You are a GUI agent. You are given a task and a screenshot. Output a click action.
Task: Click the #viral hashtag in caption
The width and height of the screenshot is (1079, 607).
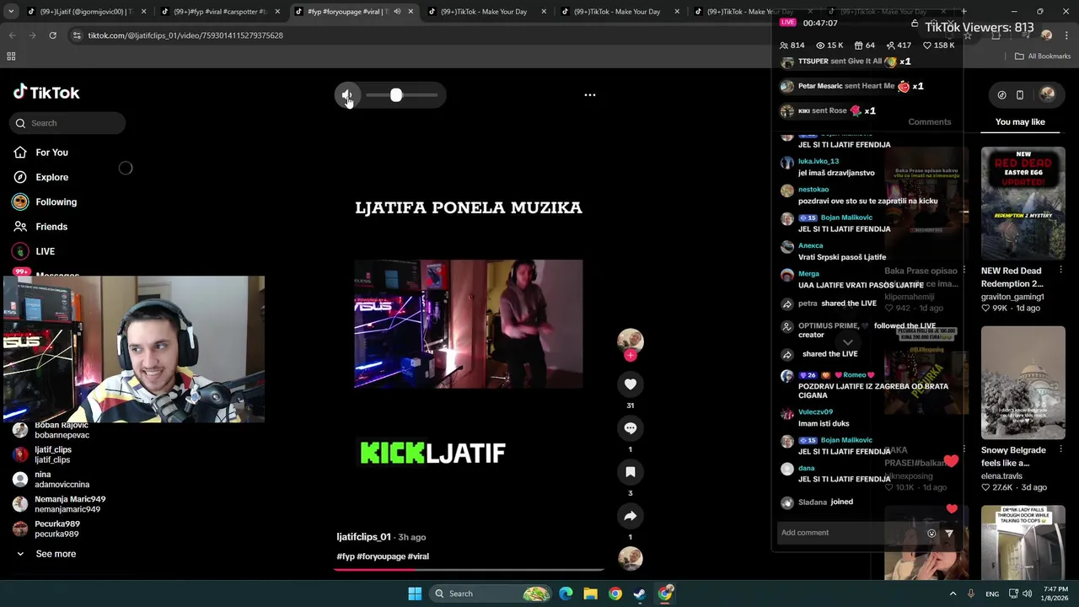(x=418, y=556)
